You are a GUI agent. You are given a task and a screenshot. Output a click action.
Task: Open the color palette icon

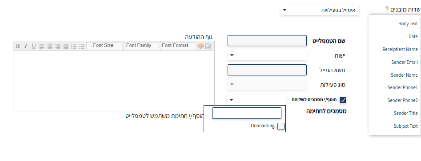tap(200, 46)
